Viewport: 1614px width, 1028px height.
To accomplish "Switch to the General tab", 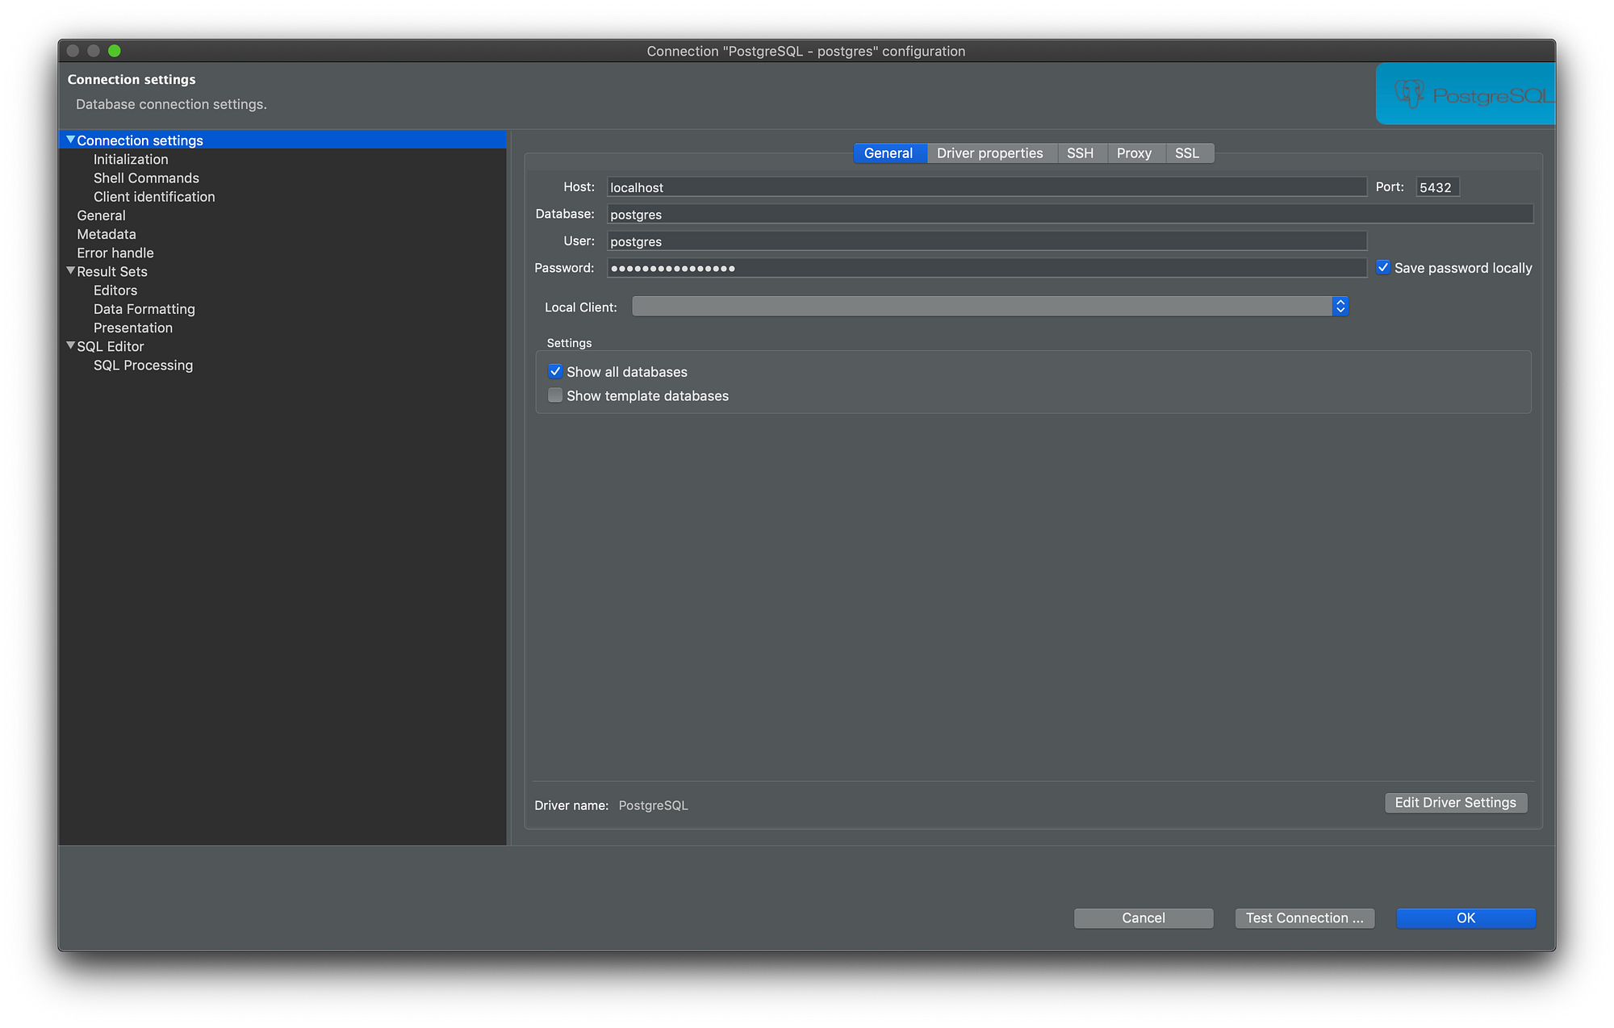I will 889,153.
